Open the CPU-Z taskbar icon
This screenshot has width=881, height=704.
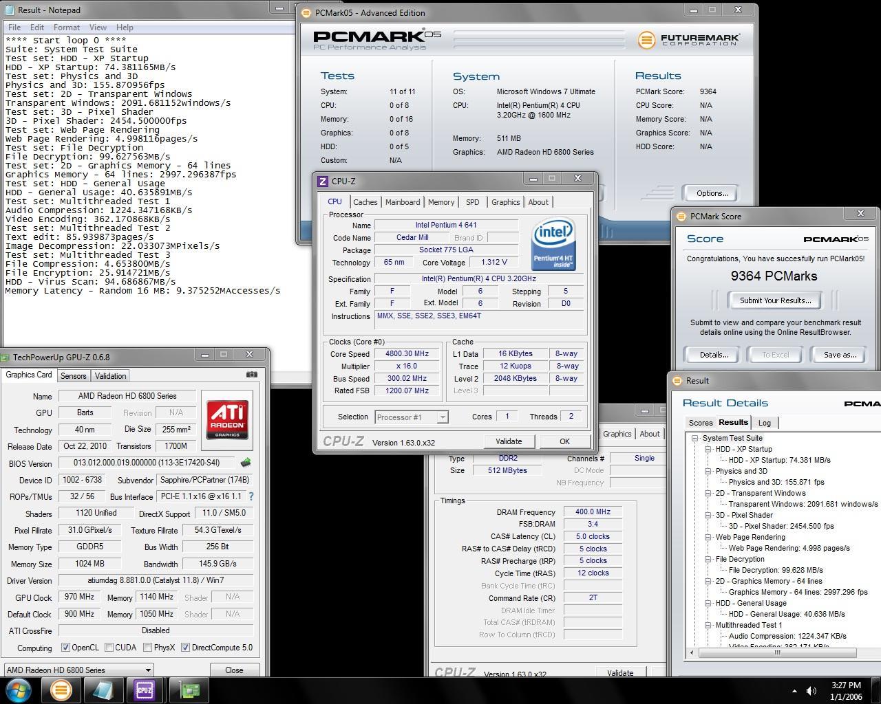tap(145, 690)
